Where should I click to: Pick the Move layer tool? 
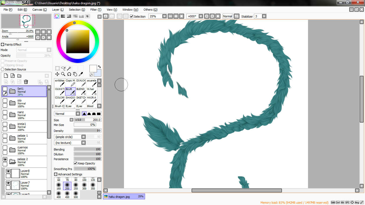tap(57, 74)
